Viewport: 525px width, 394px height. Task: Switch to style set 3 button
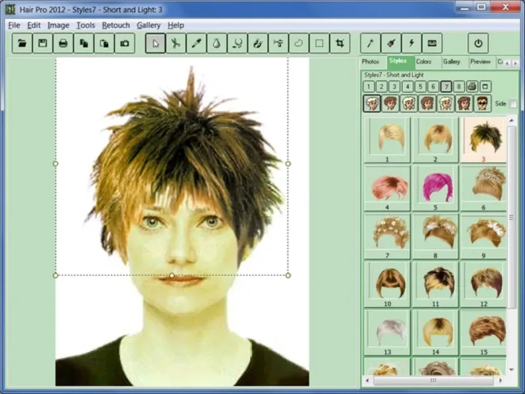pos(394,87)
